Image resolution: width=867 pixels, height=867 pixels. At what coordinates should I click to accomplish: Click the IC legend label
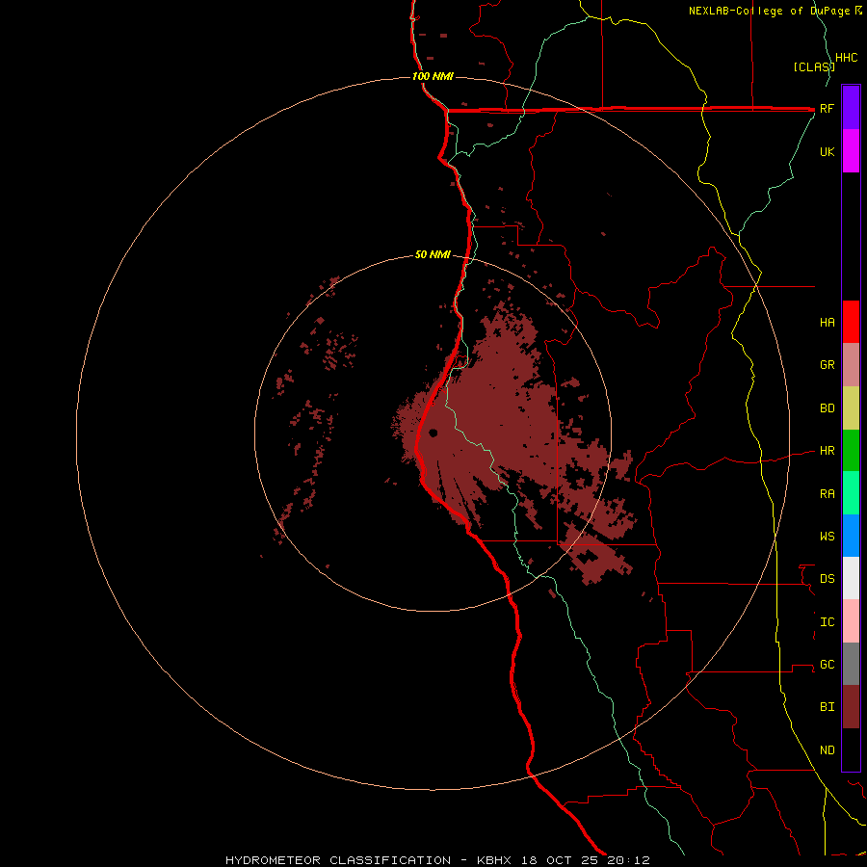pyautogui.click(x=828, y=622)
